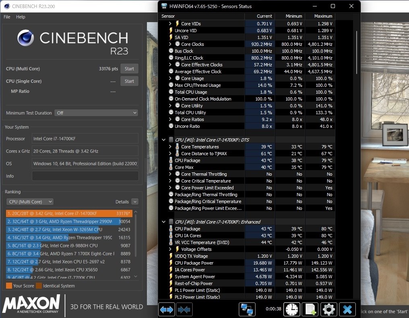This screenshot has width=409, height=318.
Task: Click the blue X close-sensors icon in HWiNFO toolbar
Action: coord(347,310)
